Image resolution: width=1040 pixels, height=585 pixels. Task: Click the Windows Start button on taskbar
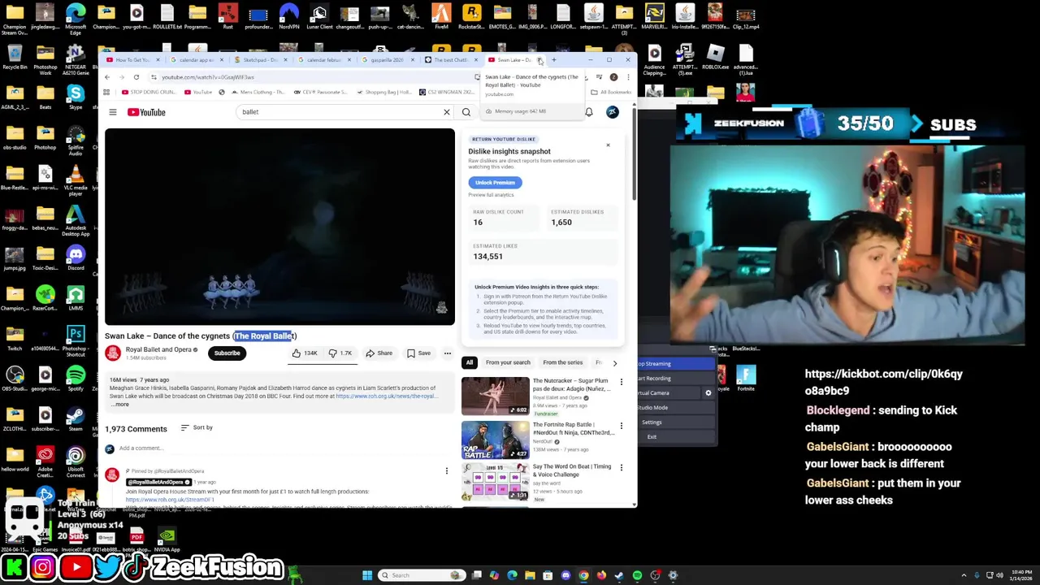click(367, 575)
